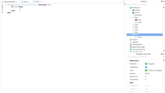Screen dimensions: 165x93
Task: Click the ServerScriptService icon
Action: coord(131,49)
